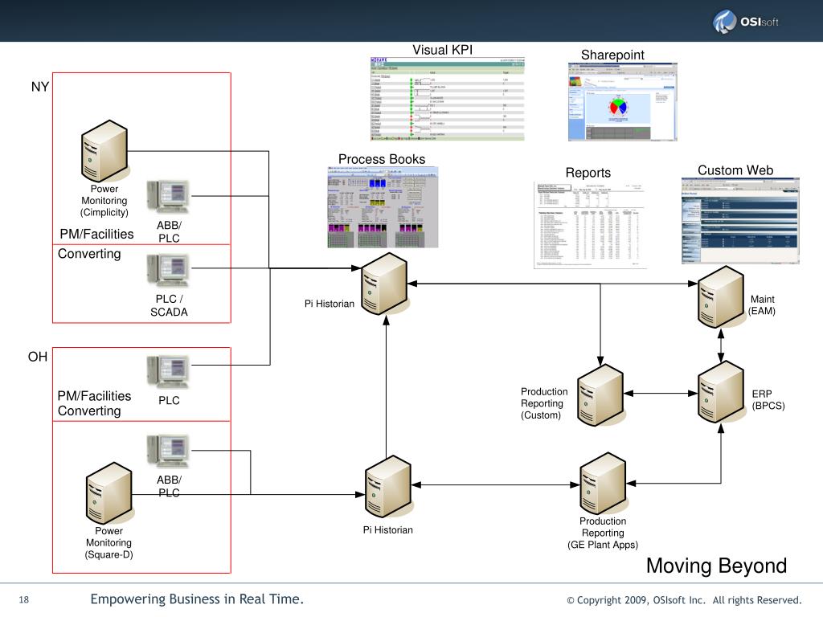Open the Reports document thumbnail
Screen dimensions: 823x617
point(590,225)
